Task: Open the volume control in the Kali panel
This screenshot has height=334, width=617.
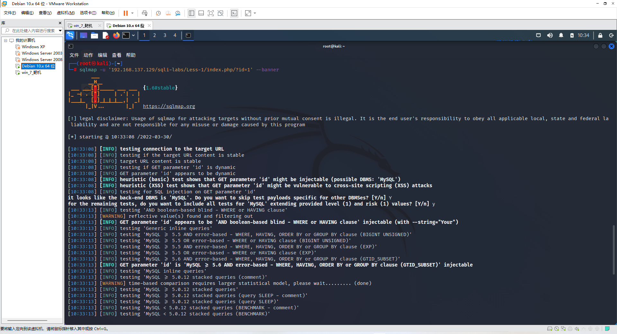Action: point(550,35)
